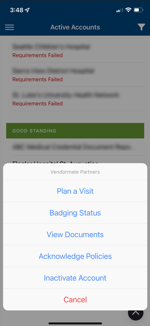150x326 pixels.
Task: Choose Inactivate Account option
Action: (x=75, y=278)
